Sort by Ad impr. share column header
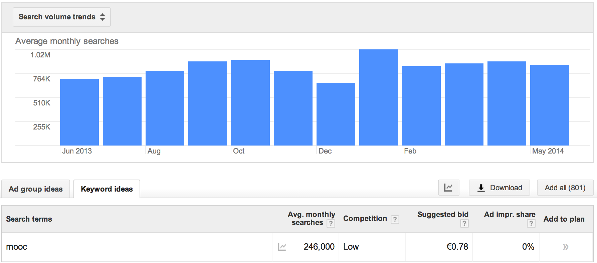This screenshot has width=597, height=263. click(510, 214)
